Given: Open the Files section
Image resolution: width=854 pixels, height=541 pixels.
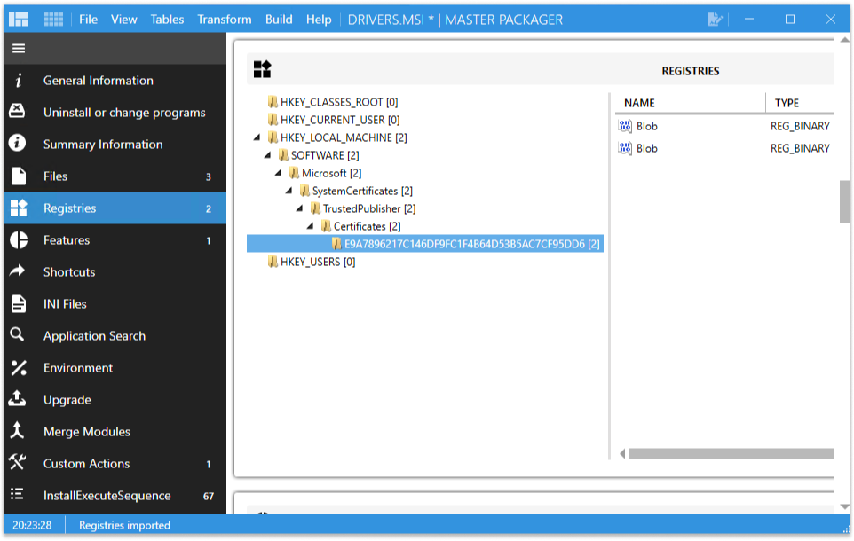Looking at the screenshot, I should tap(115, 176).
